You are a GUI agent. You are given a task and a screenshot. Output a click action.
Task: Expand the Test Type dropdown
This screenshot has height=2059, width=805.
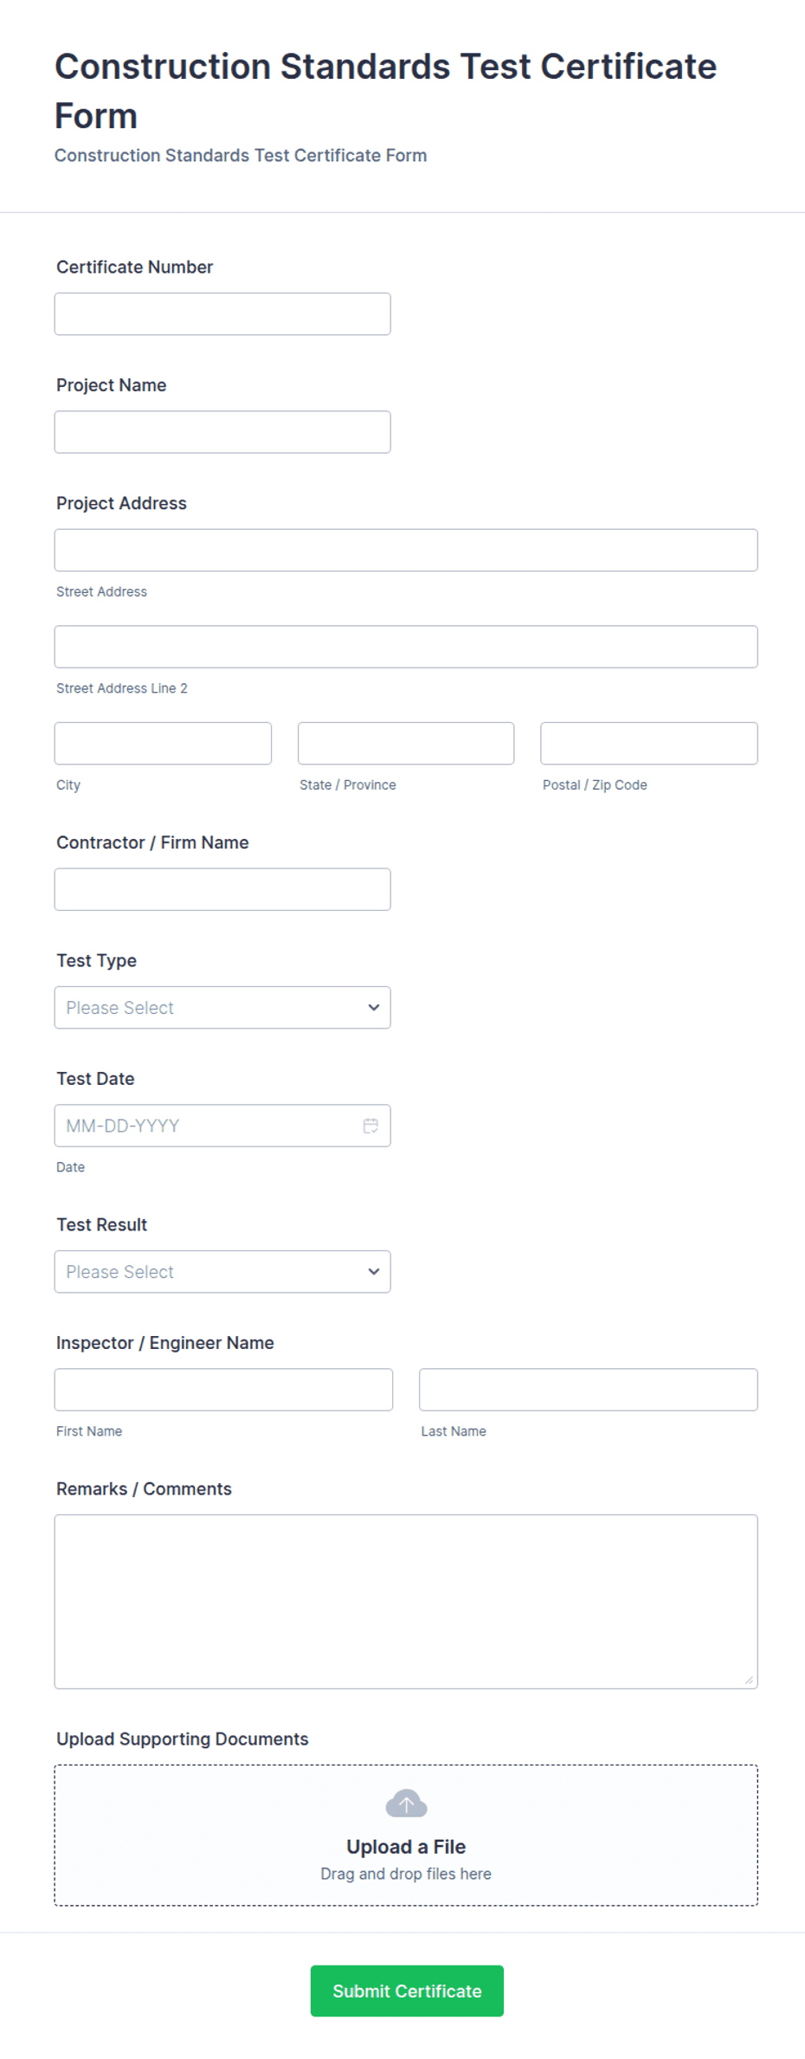coord(222,1008)
